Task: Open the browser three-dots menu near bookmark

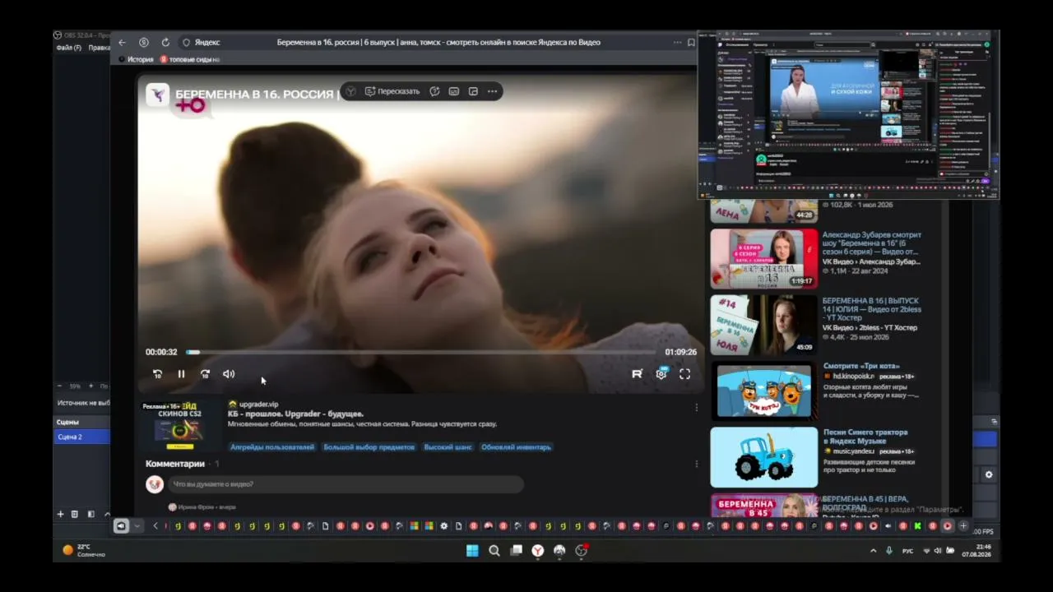Action: click(678, 43)
